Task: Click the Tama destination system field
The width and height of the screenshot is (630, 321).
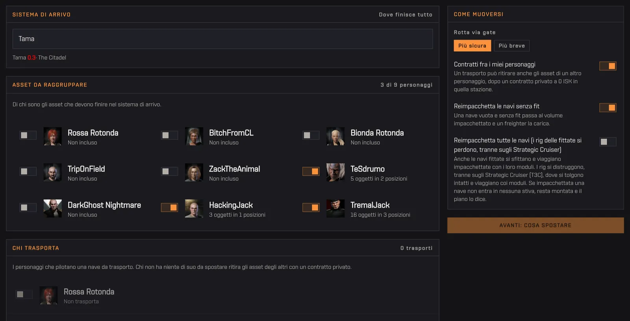Action: [x=222, y=39]
